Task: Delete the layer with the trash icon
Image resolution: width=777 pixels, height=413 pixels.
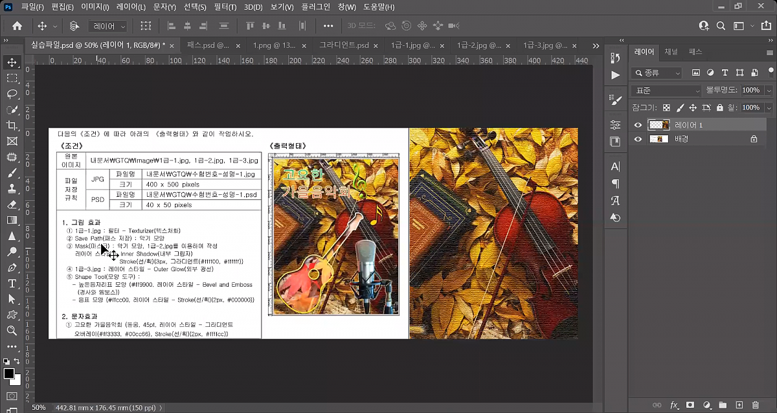Action: point(755,405)
